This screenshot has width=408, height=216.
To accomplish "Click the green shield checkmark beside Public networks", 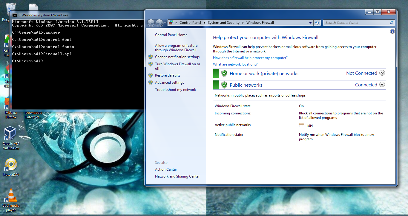I will pos(224,85).
